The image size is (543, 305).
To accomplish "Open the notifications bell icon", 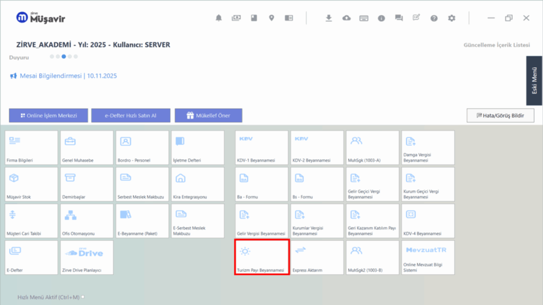I will pos(218,18).
